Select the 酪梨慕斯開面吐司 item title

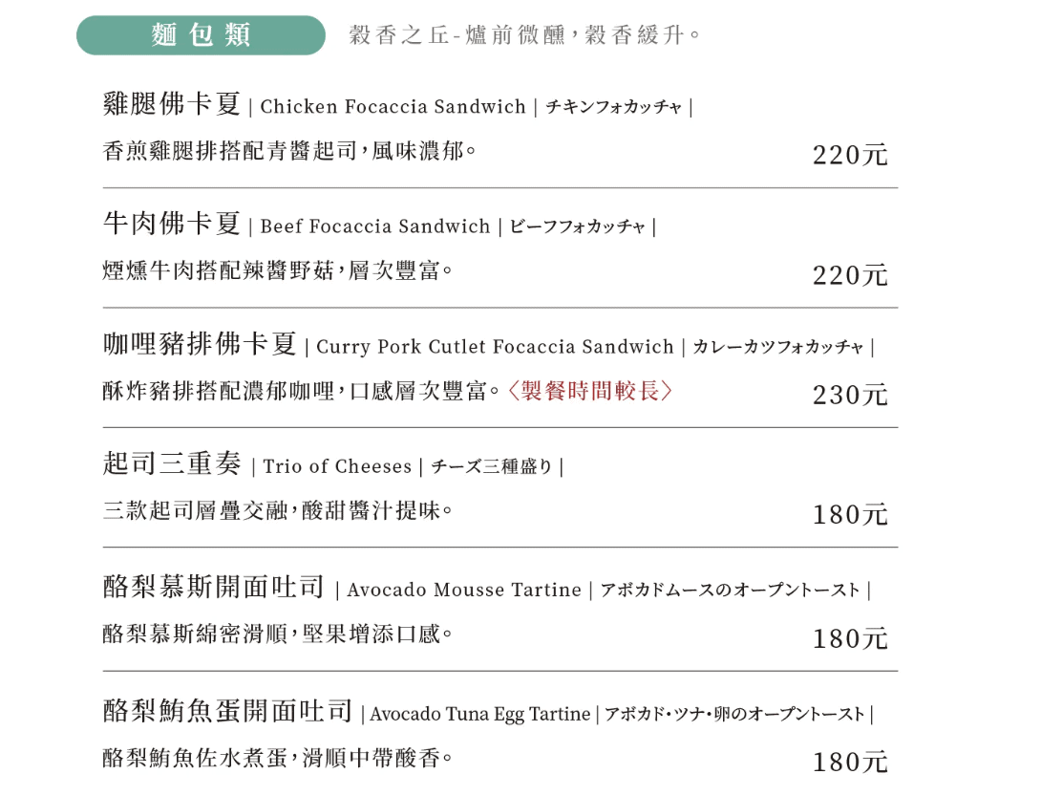pyautogui.click(x=214, y=587)
